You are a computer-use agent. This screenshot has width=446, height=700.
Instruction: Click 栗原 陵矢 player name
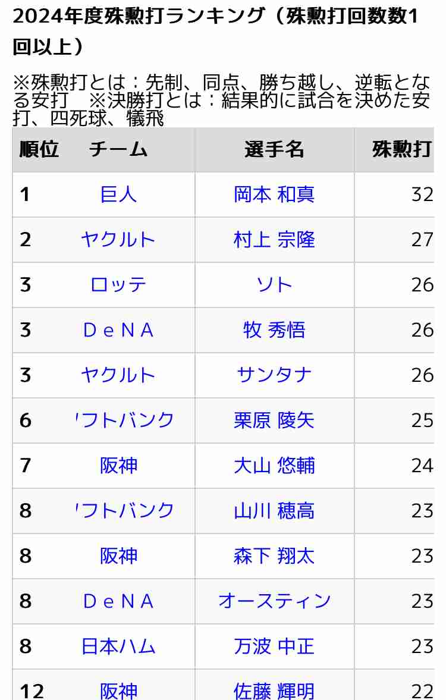point(274,420)
